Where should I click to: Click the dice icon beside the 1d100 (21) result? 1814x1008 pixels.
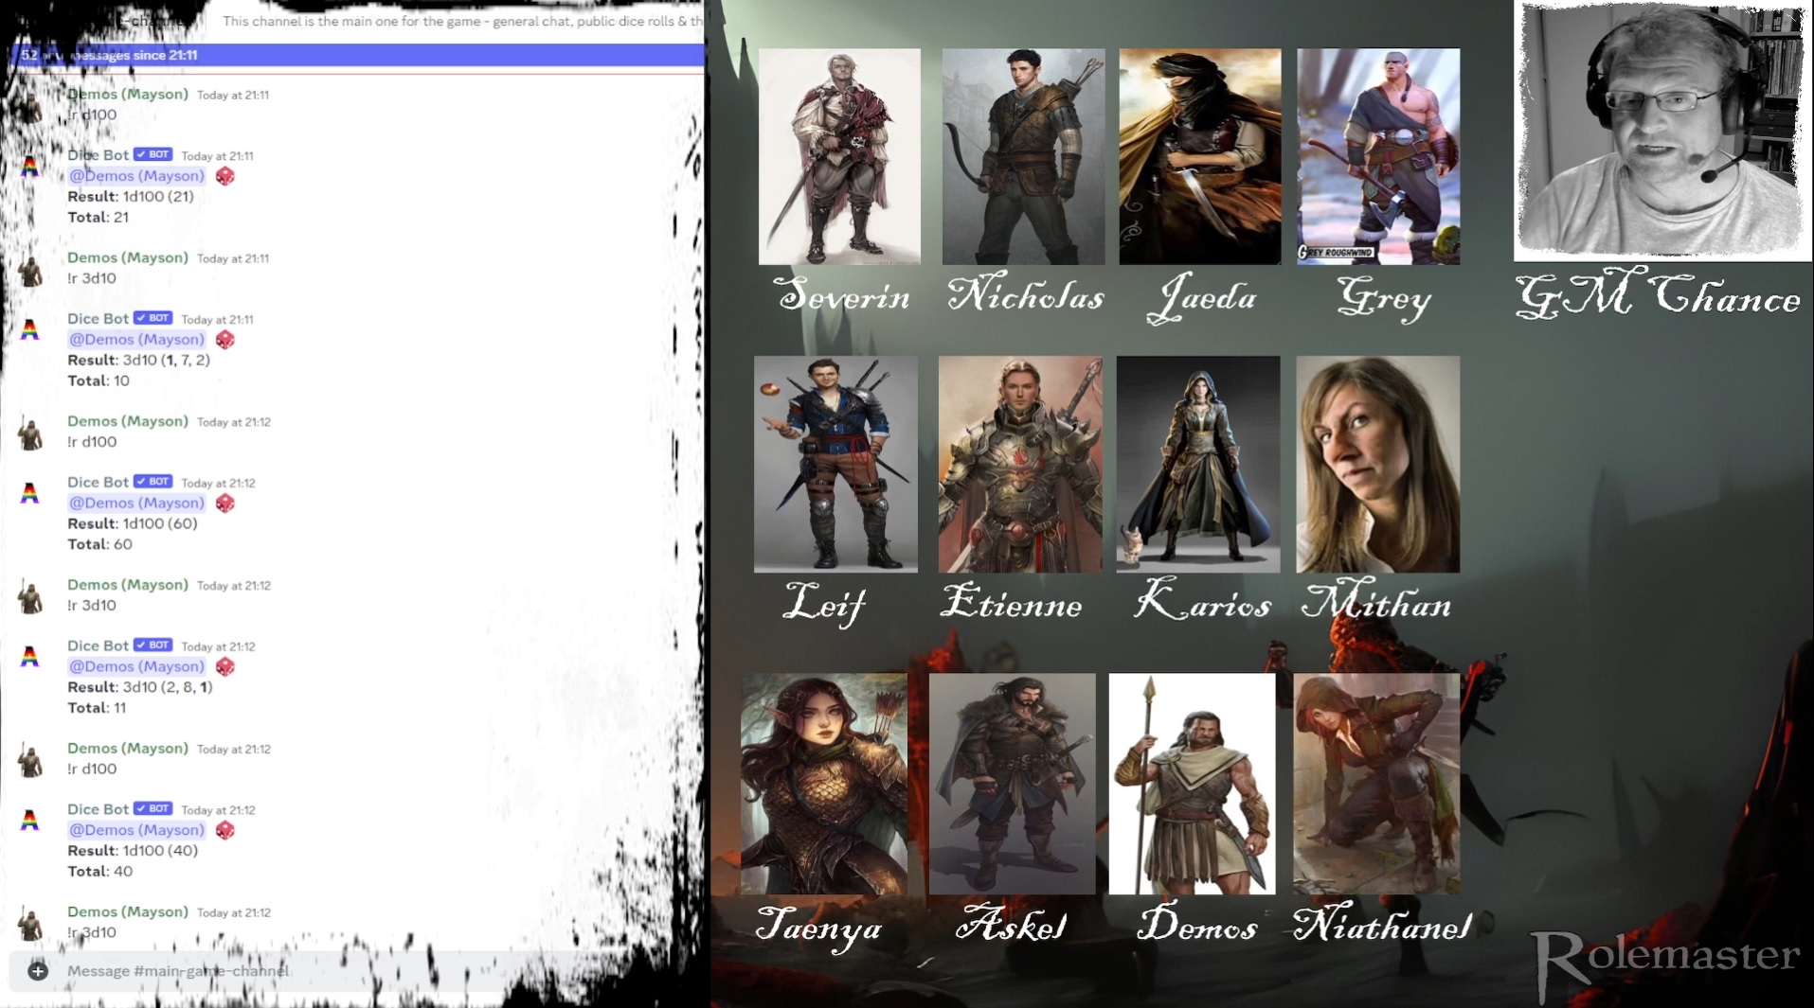pyautogui.click(x=225, y=176)
